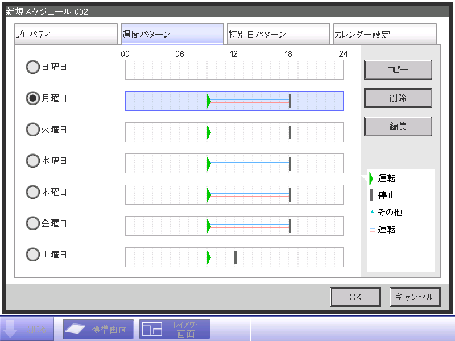The height and width of the screenshot is (341, 455).
Task: Open the 特別日パターン tab
Action: [278, 34]
